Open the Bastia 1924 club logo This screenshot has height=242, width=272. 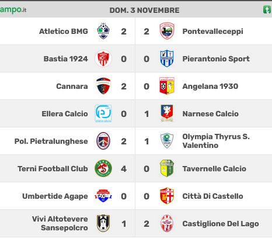103,58
